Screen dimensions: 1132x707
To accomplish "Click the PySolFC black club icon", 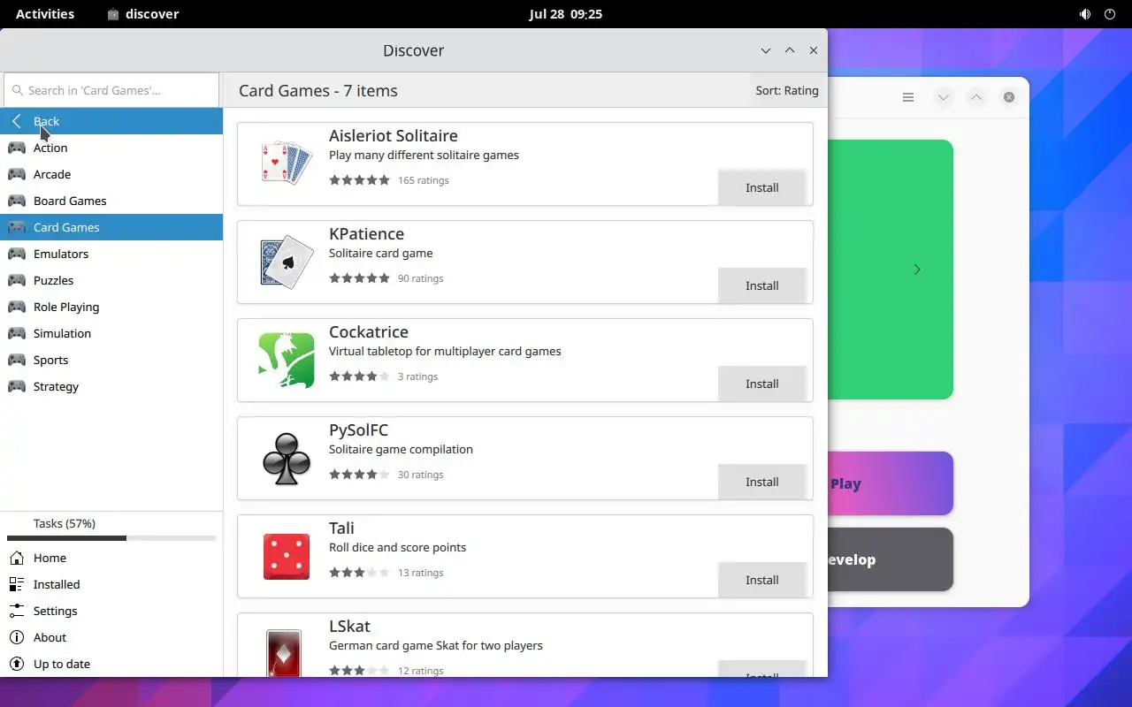I will [x=287, y=458].
